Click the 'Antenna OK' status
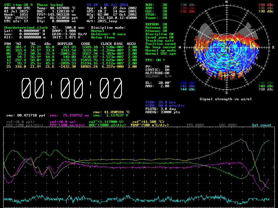This screenshot has width=278, height=208. pos(156,27)
